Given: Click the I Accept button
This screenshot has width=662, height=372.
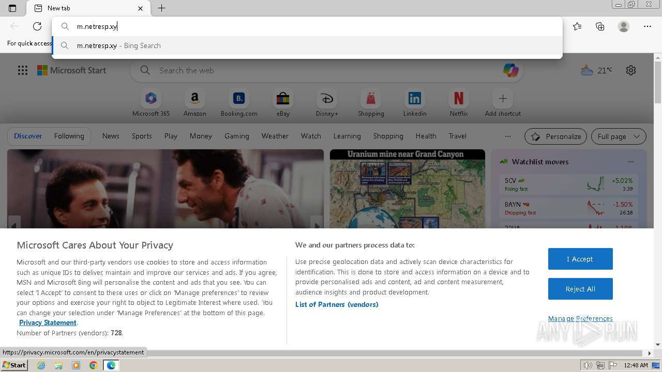Looking at the screenshot, I should pyautogui.click(x=580, y=259).
